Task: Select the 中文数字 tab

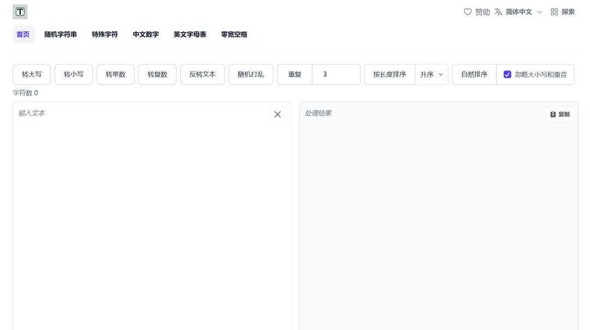Action: (x=145, y=34)
